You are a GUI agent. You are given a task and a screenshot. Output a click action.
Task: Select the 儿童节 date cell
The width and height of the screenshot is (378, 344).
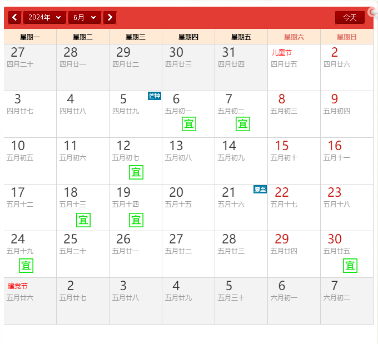tap(294, 67)
